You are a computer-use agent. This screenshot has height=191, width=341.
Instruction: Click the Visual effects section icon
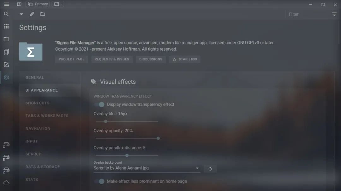pyautogui.click(x=94, y=82)
